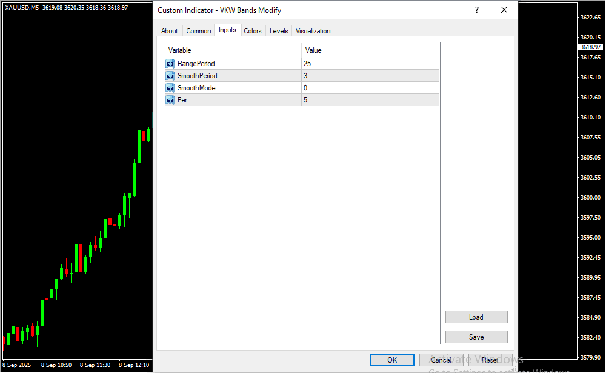Click the Reset button

click(490, 360)
